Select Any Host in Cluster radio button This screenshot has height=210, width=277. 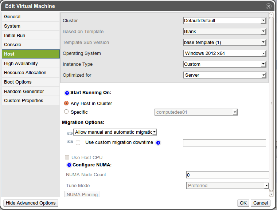(x=66, y=103)
